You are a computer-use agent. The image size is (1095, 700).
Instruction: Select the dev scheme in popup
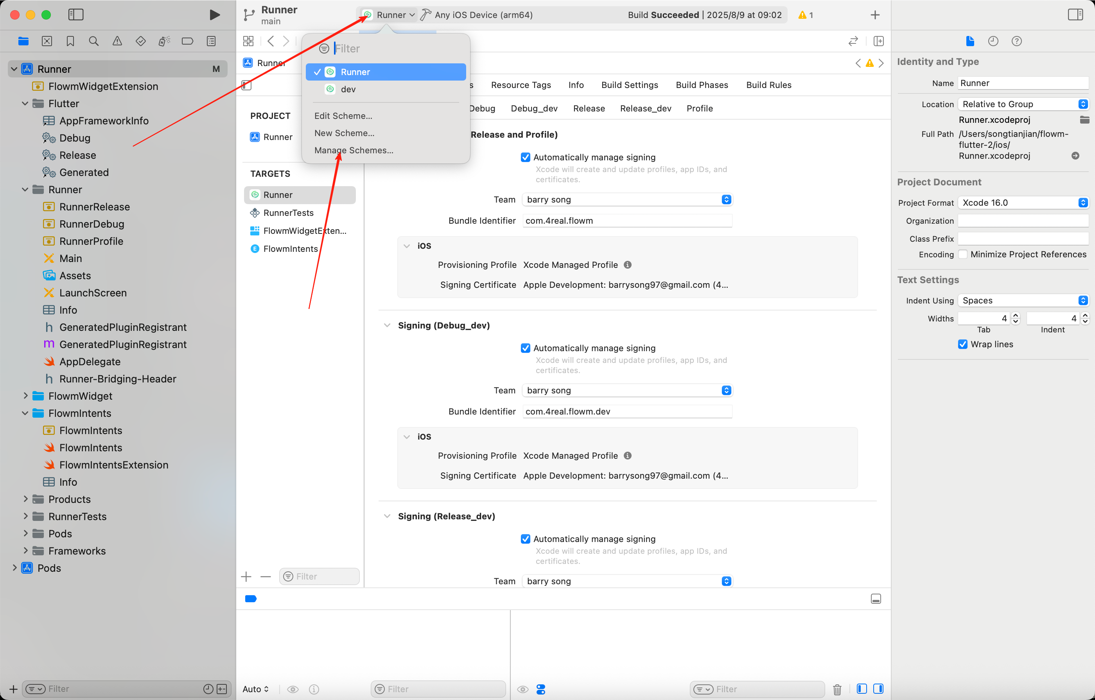[348, 90]
